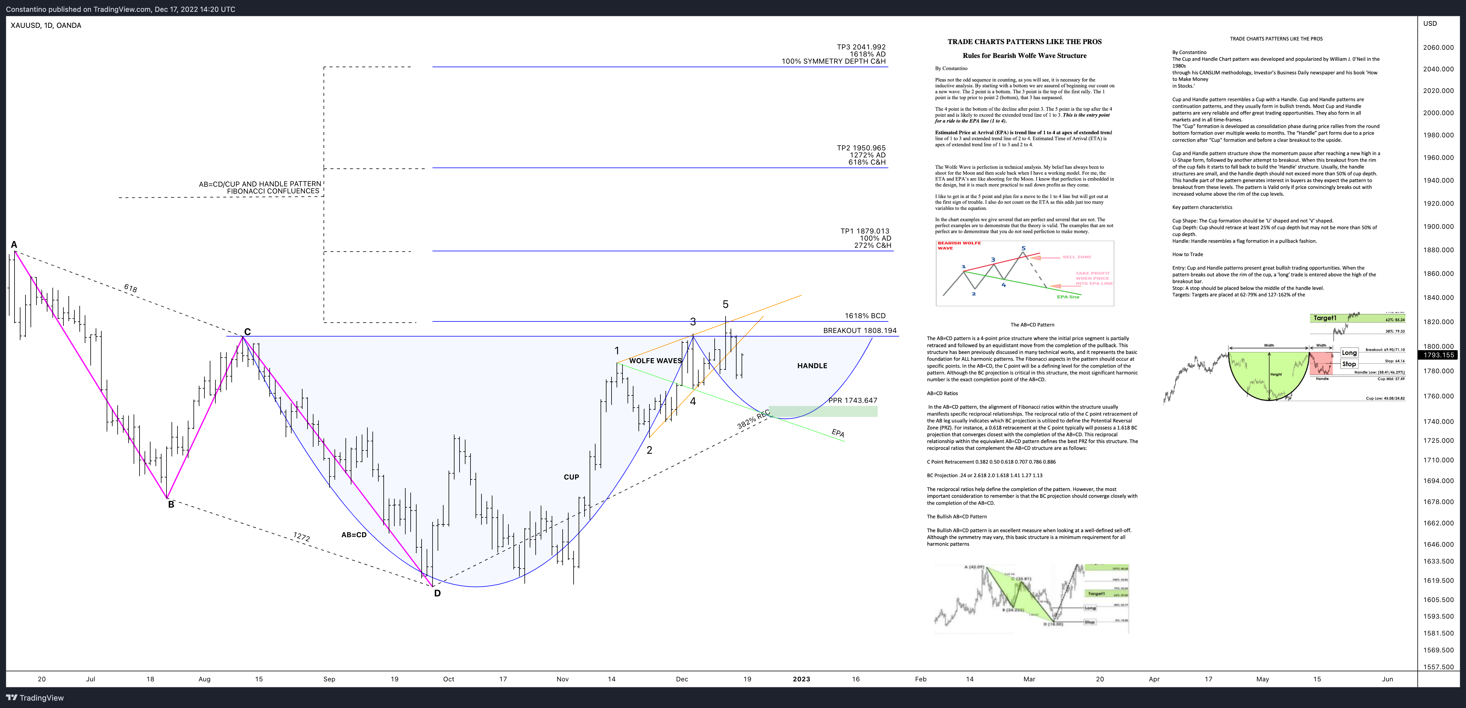Viewport: 1466px width, 708px height.
Task: Click the 1557.500 price axis label
Action: tap(1439, 667)
